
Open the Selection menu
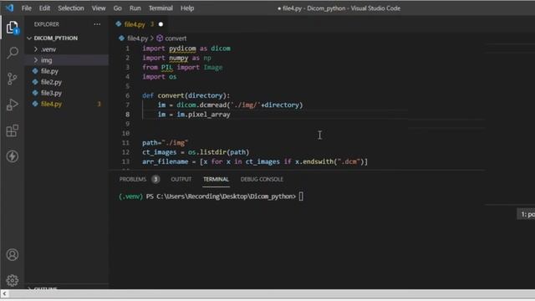click(x=70, y=8)
